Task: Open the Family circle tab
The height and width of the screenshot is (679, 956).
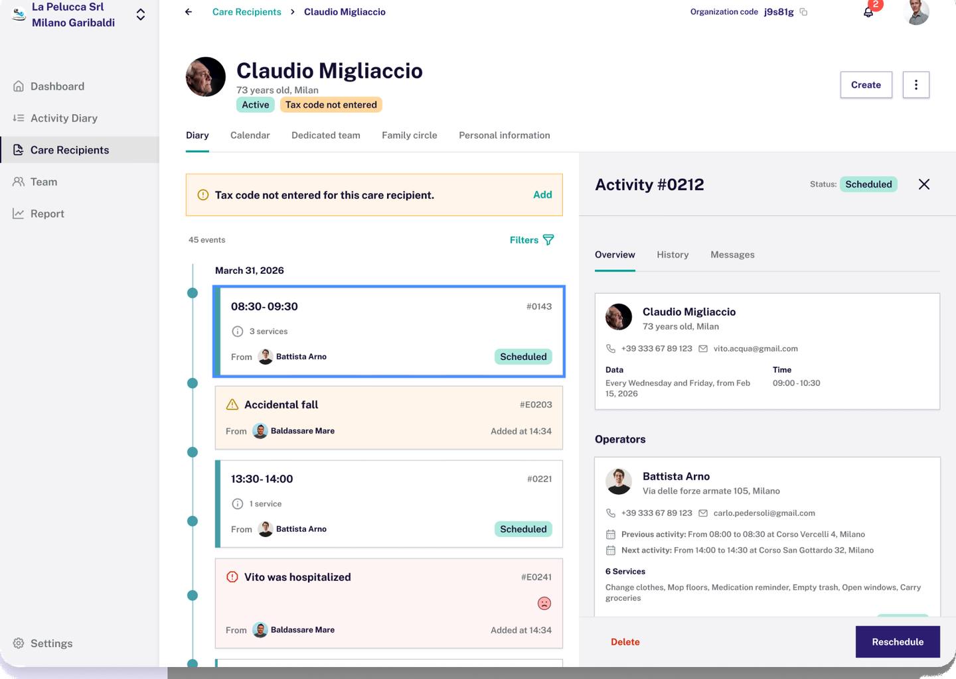Action: (x=410, y=135)
